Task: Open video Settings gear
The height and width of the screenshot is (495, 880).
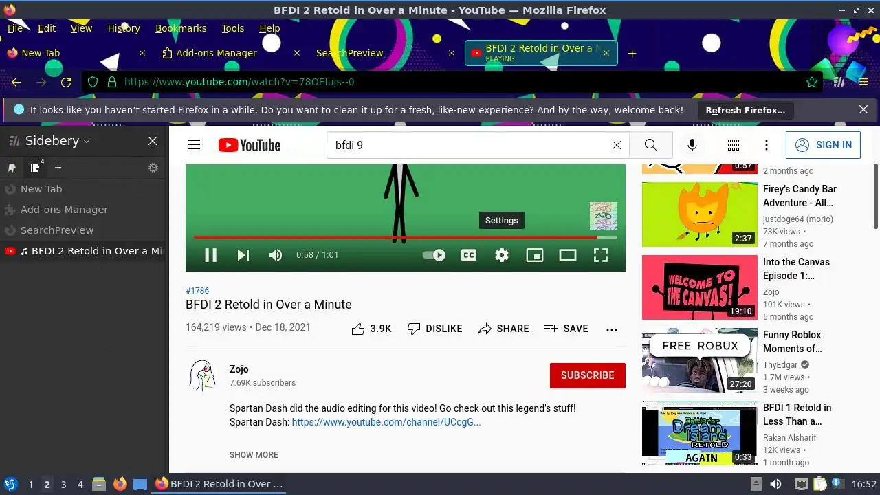Action: click(x=502, y=255)
